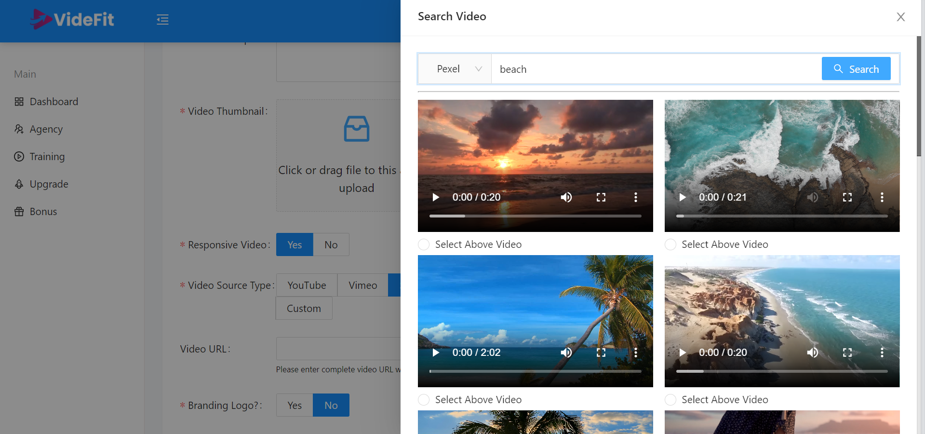Open more options on 0:21 video
The width and height of the screenshot is (925, 434).
point(882,197)
